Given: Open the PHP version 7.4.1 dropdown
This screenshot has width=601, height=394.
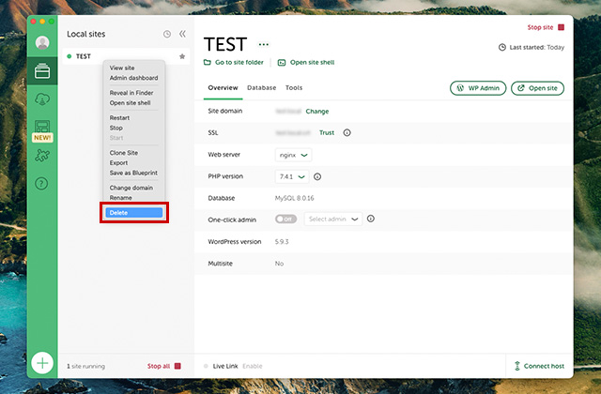Looking at the screenshot, I should (292, 176).
